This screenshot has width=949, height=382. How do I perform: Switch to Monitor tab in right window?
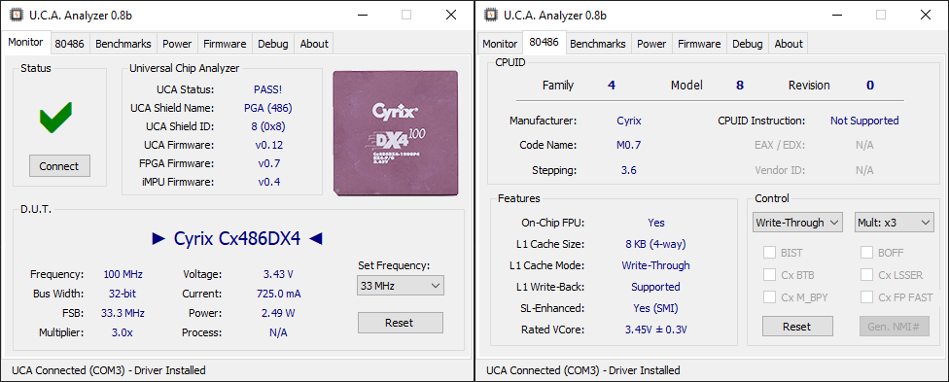[x=500, y=44]
